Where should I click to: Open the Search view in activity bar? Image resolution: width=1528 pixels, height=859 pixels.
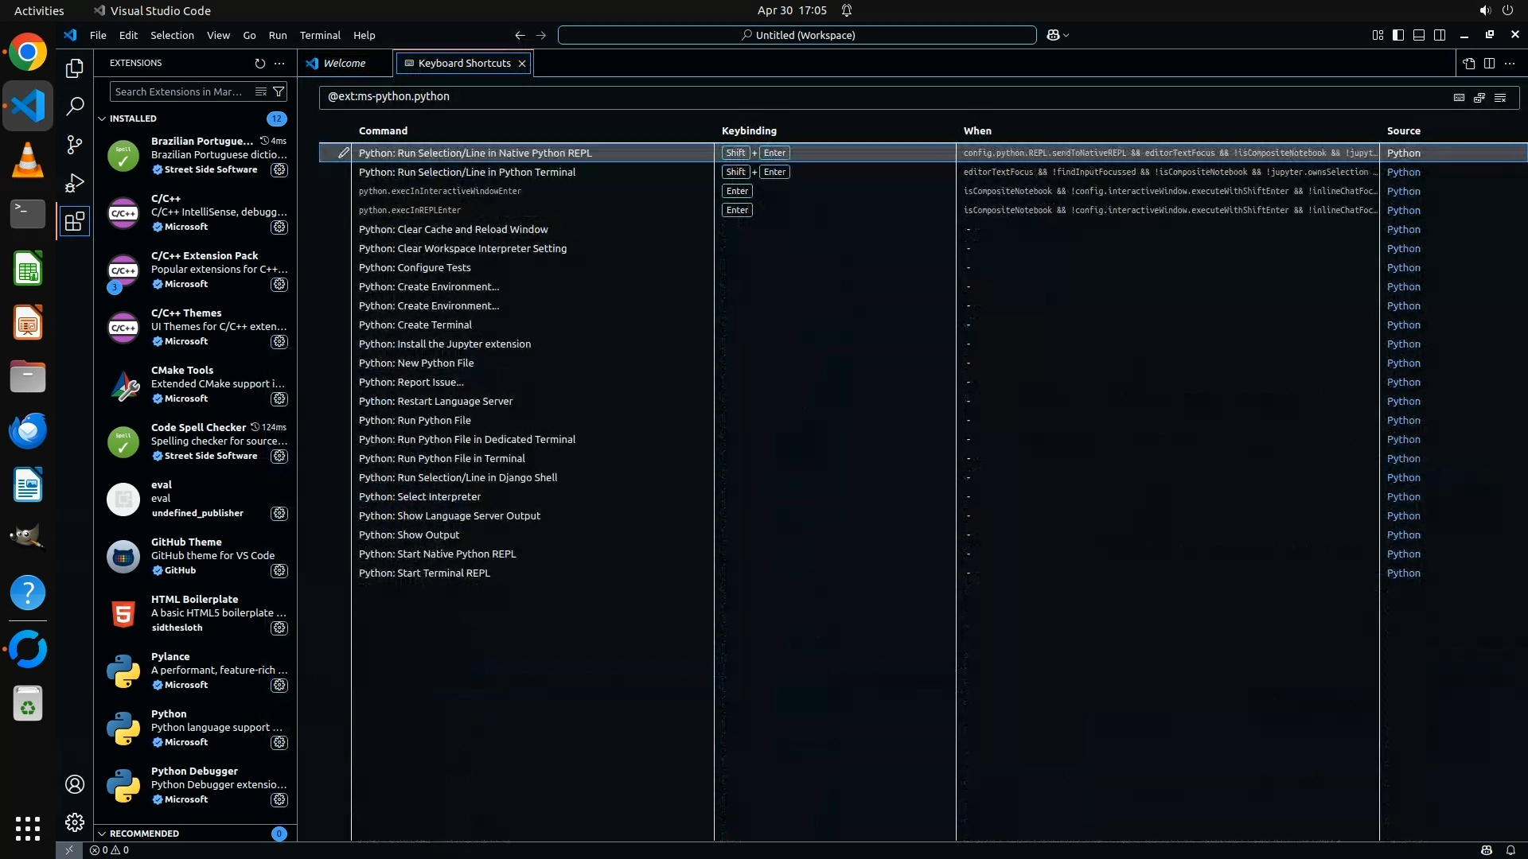74,106
